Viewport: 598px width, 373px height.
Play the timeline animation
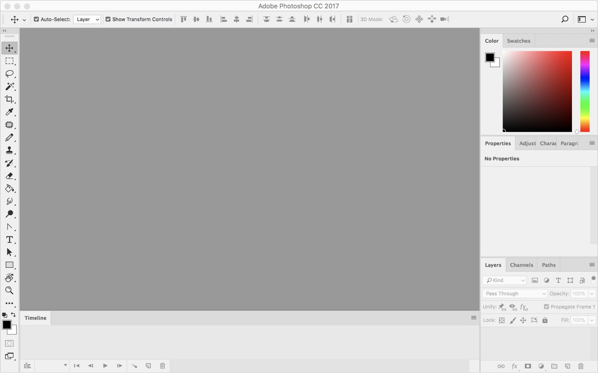click(105, 365)
